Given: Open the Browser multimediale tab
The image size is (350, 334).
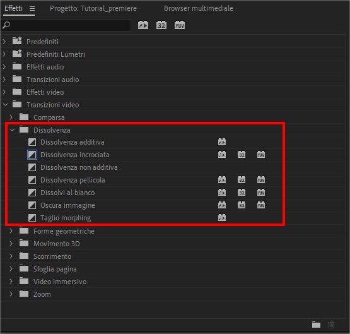Looking at the screenshot, I should click(199, 8).
